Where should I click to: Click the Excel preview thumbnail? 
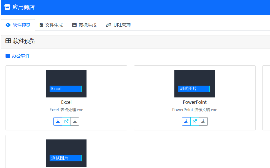tap(66, 84)
